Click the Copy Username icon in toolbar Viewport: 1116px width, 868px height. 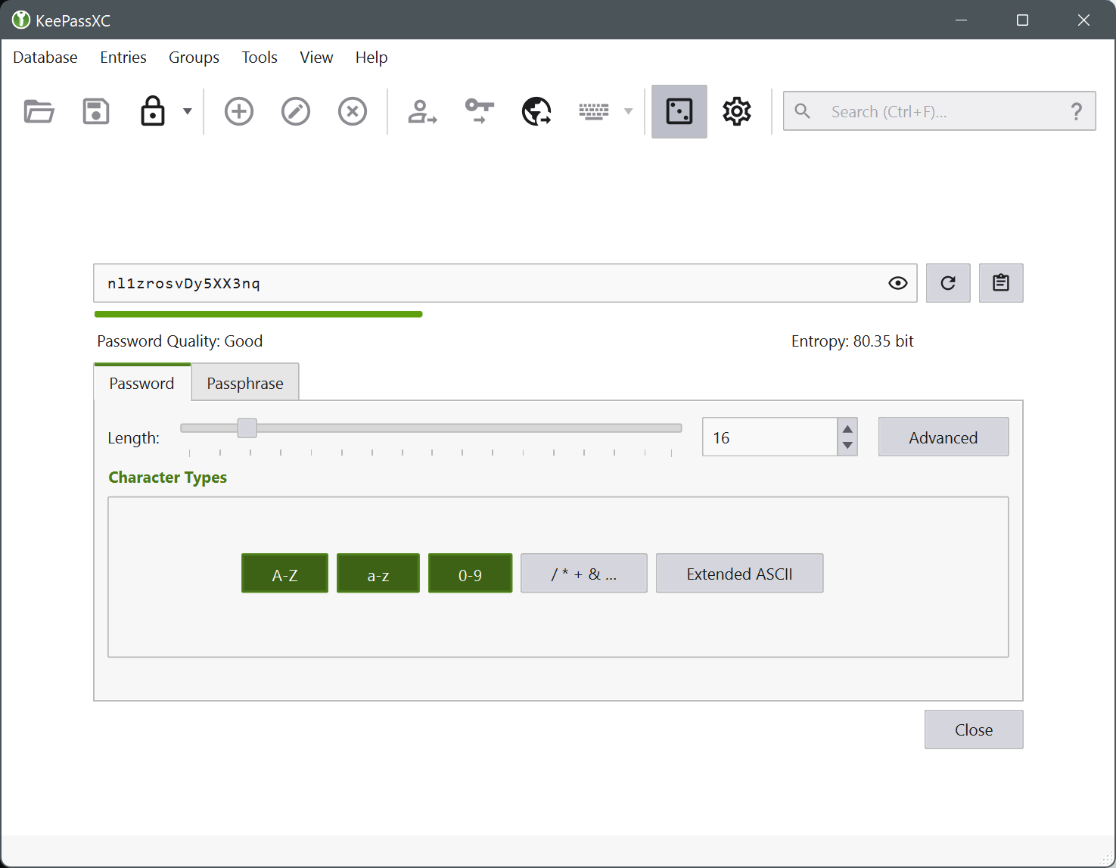click(x=422, y=111)
